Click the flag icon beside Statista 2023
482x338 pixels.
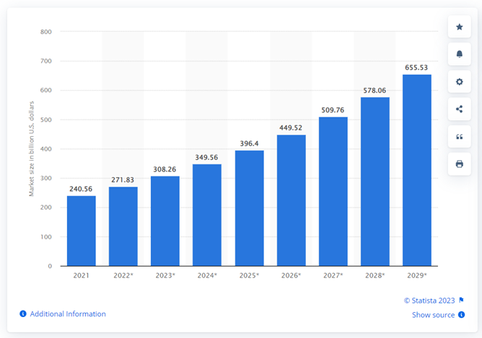pyautogui.click(x=461, y=300)
